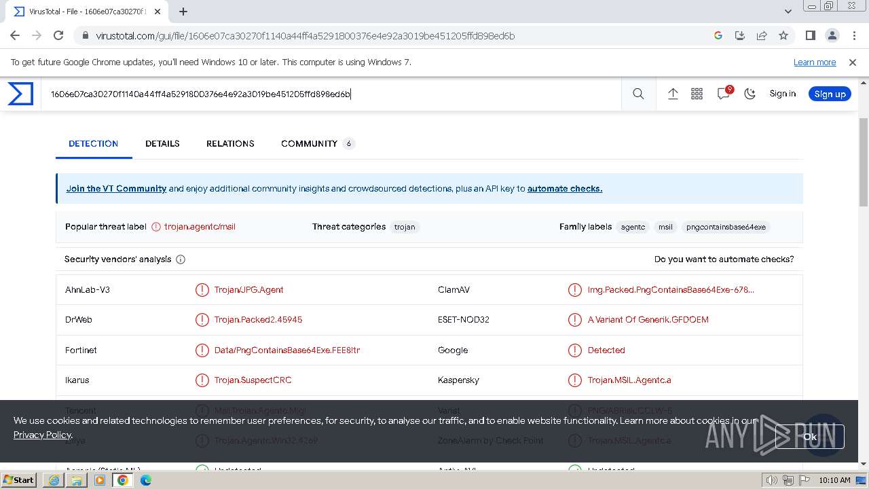The width and height of the screenshot is (869, 489).
Task: Expand the tab search dropdown arrow
Action: point(788,12)
